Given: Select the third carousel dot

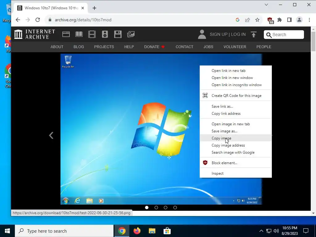Looking at the screenshot, I should click(x=165, y=207).
